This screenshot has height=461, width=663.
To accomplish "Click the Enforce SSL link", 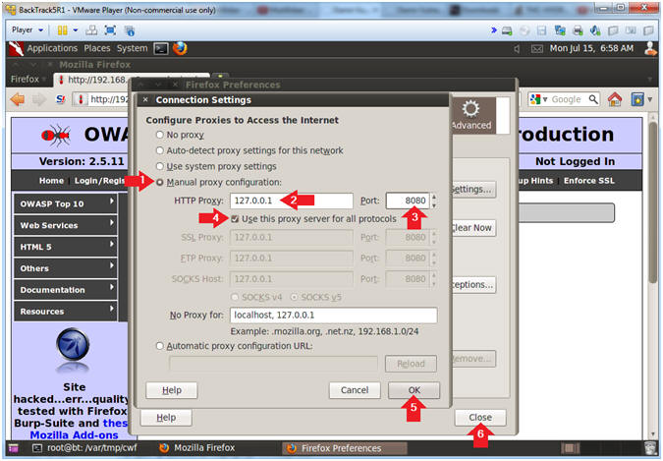I will 588,181.
